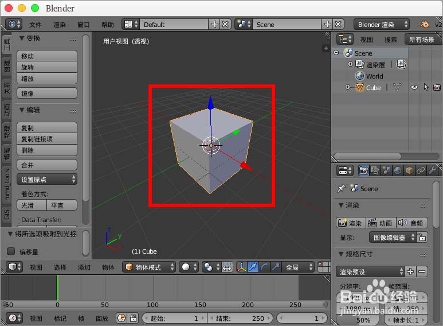Screen dimensions: 443x326
Task: Expand the Cube tree node
Action: pos(347,87)
